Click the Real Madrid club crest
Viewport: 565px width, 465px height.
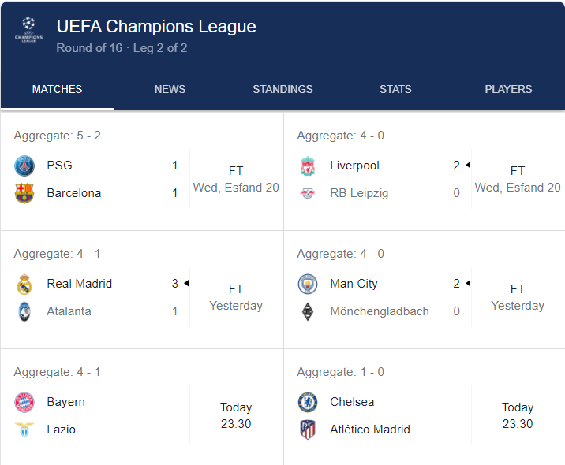(24, 284)
